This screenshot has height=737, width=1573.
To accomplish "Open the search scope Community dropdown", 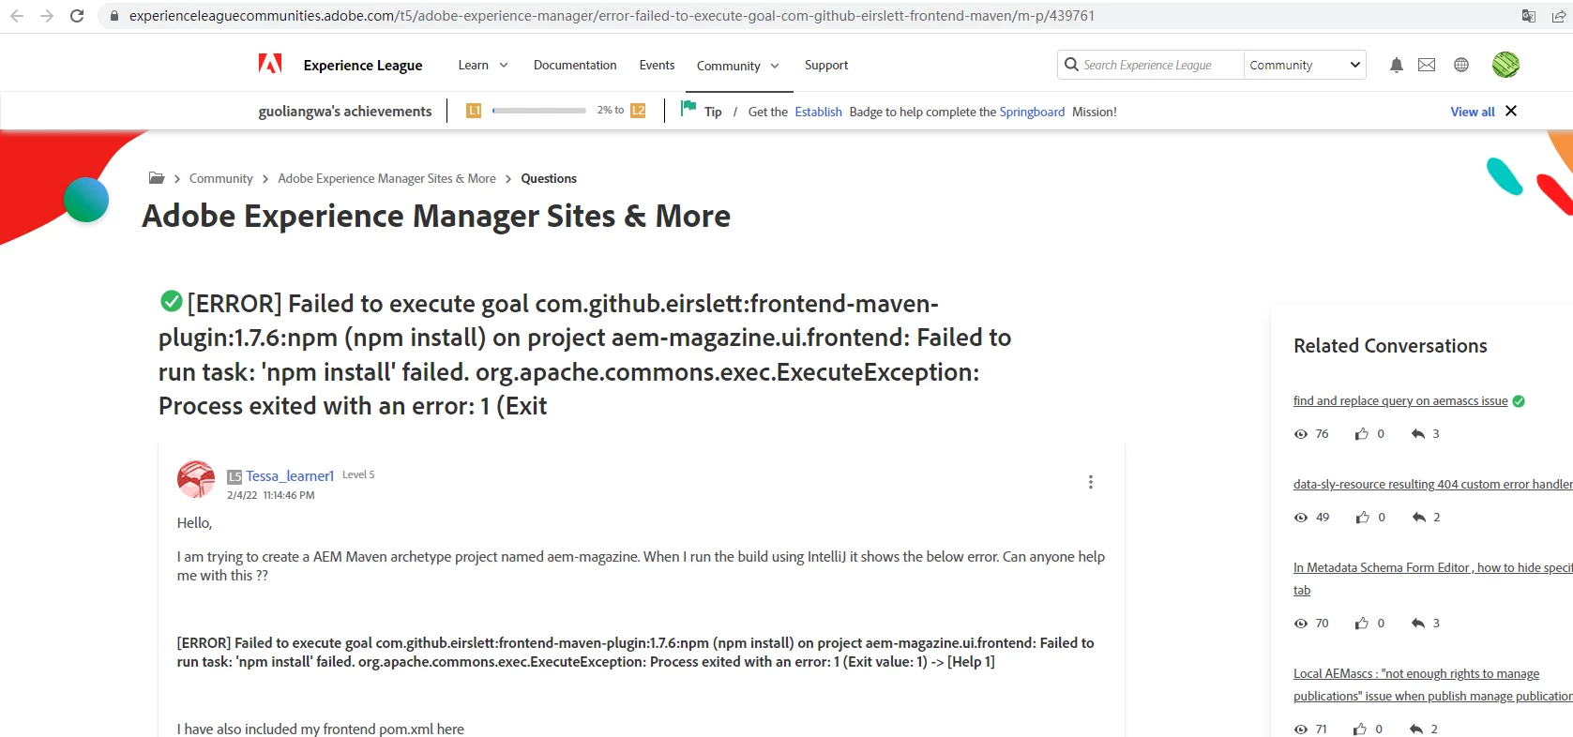I will pos(1305,65).
